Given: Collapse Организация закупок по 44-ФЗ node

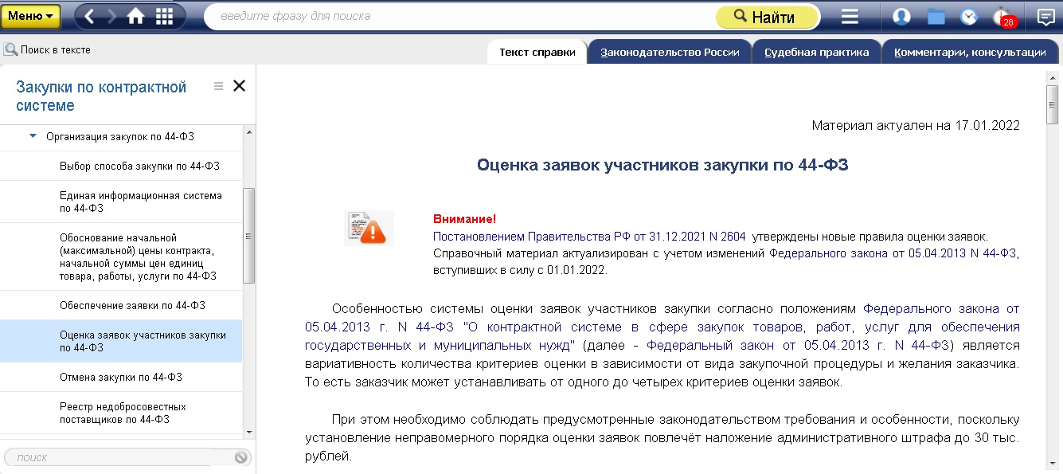Looking at the screenshot, I should click(33, 136).
